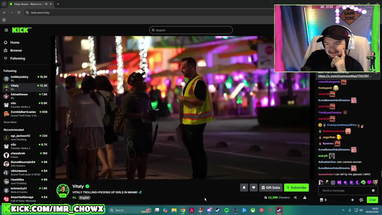Click the chat badge icon beside settings
The width and height of the screenshot is (382, 215).
pos(361,200)
